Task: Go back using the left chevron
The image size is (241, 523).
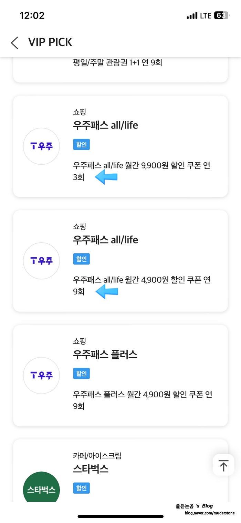Action: point(14,42)
